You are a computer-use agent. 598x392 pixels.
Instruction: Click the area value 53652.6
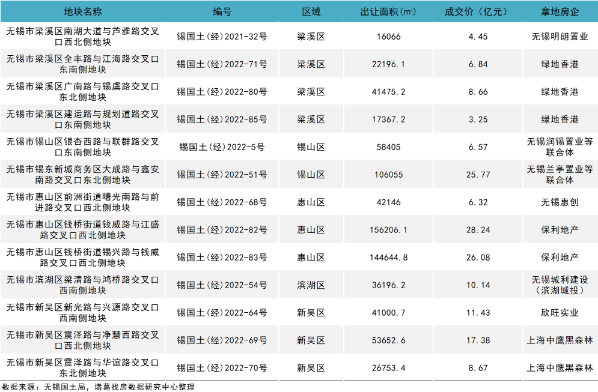(389, 340)
